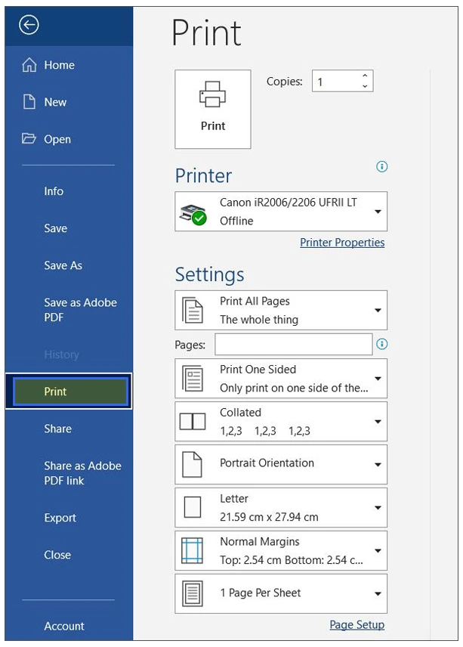Click the Canon printer status icon
Viewport: 463px width, 647px height.
pos(194,214)
